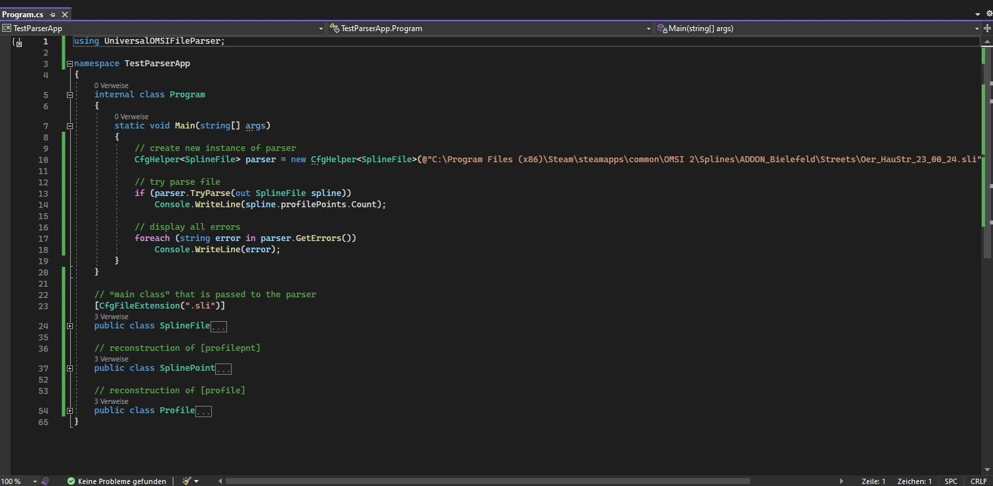Click the green checkmark status icon

71,481
